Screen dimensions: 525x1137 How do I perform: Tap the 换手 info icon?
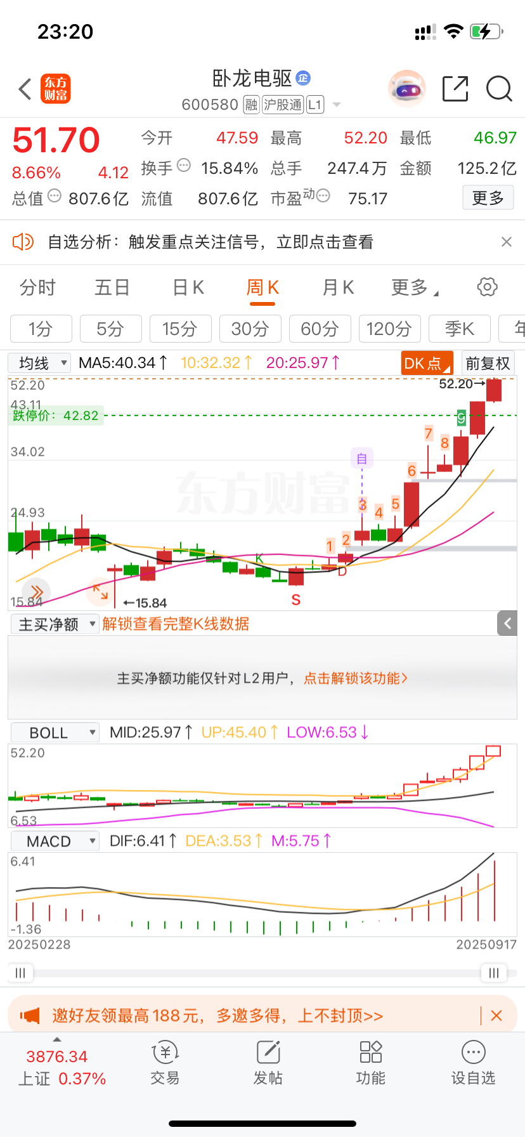184,166
